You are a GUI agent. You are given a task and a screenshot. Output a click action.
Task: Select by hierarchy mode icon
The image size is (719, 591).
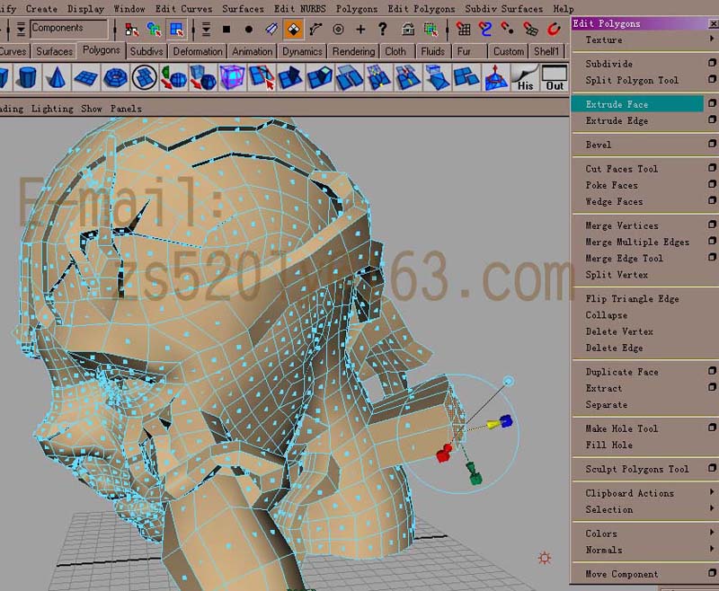132,30
